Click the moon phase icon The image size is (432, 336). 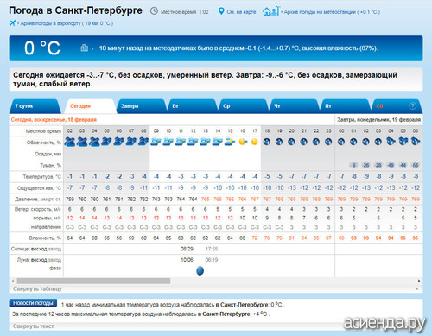point(200,271)
